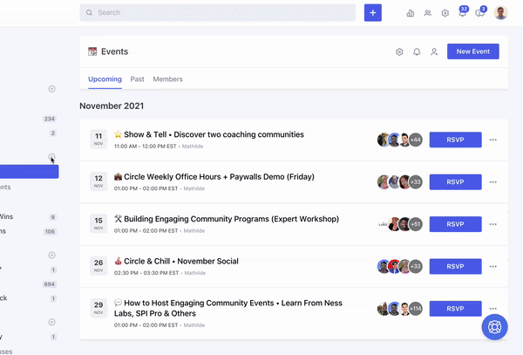Open the user profile avatar menu
This screenshot has width=523, height=355.
501,13
